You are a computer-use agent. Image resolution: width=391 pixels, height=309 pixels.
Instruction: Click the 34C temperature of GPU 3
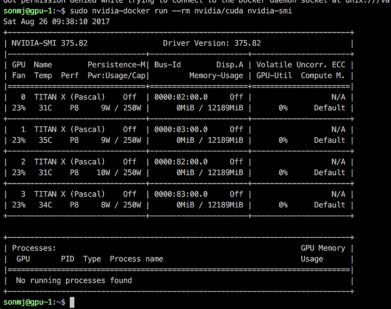(x=46, y=205)
